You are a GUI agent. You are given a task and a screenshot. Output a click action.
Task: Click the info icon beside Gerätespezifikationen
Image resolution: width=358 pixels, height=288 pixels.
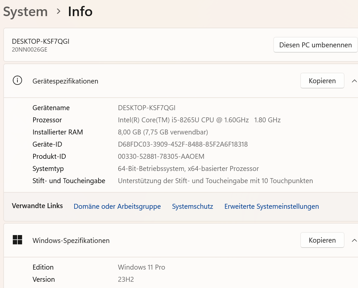tap(17, 81)
